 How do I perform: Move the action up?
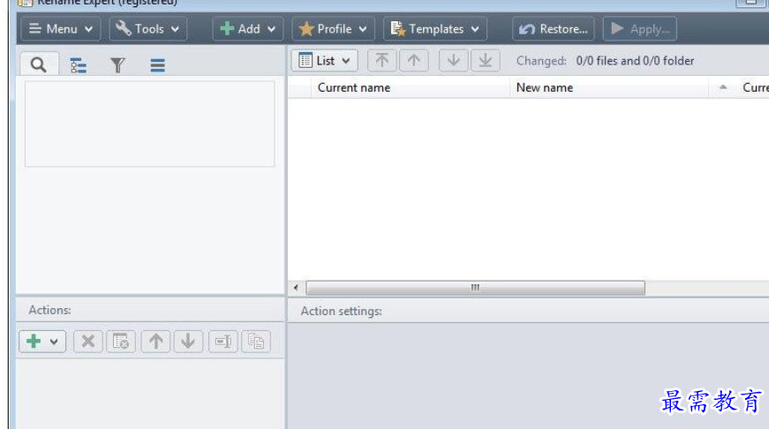click(x=156, y=342)
